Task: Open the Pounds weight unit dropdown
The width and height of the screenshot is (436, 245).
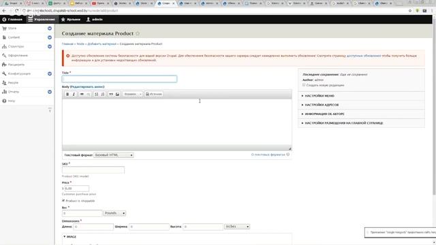Action: pyautogui.click(x=114, y=213)
